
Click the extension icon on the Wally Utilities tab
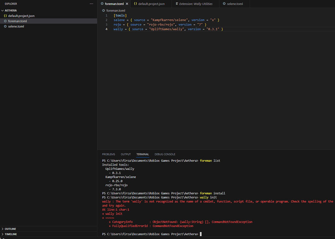tap(177, 4)
